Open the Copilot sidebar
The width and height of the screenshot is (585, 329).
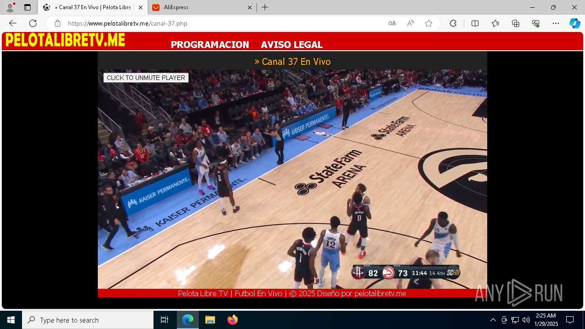point(574,23)
